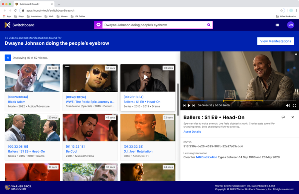Open the Be Cool video thumbnail

point(90,128)
